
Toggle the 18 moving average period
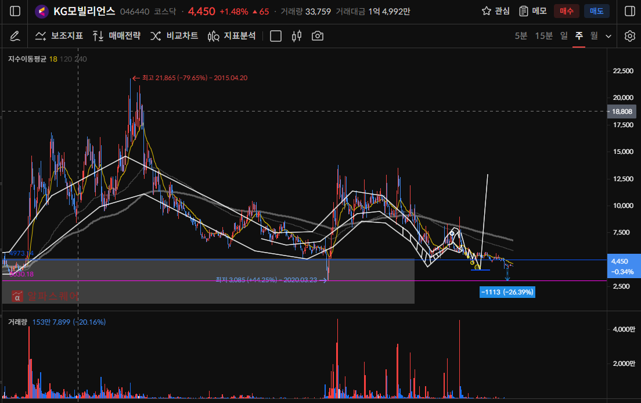pyautogui.click(x=53, y=59)
